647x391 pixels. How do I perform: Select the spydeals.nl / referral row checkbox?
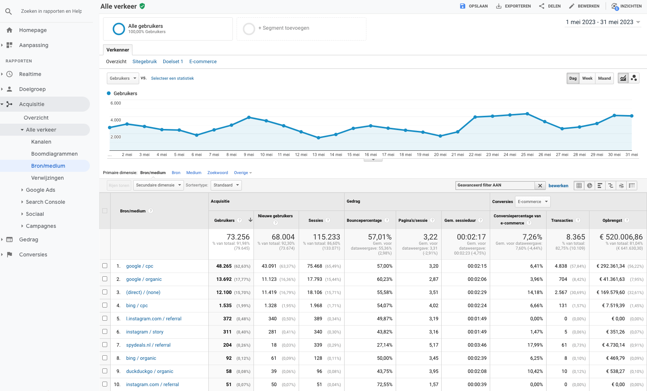point(105,345)
